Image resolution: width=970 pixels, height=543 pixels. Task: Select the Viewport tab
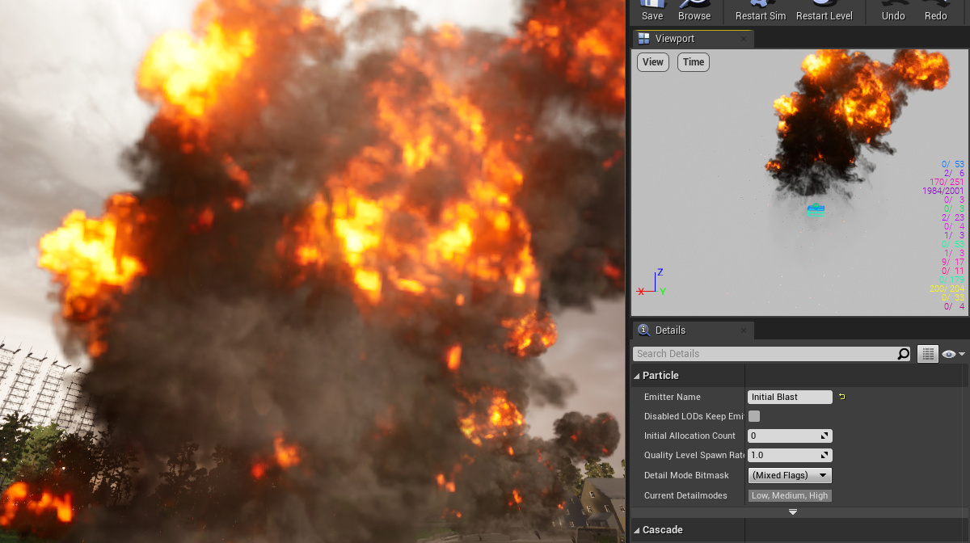point(693,39)
